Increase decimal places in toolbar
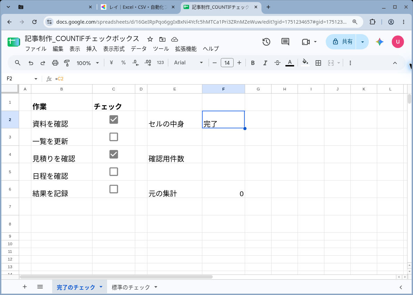 click(x=148, y=63)
